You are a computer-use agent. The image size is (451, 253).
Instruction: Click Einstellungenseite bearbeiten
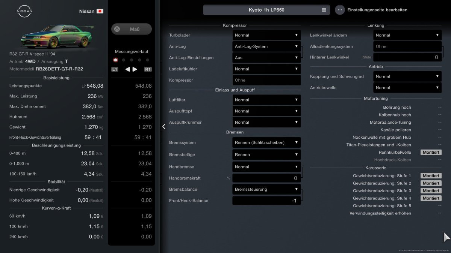pyautogui.click(x=377, y=10)
